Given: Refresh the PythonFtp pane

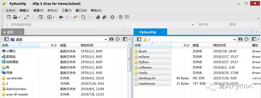Looking at the screenshot, I should [247, 39].
